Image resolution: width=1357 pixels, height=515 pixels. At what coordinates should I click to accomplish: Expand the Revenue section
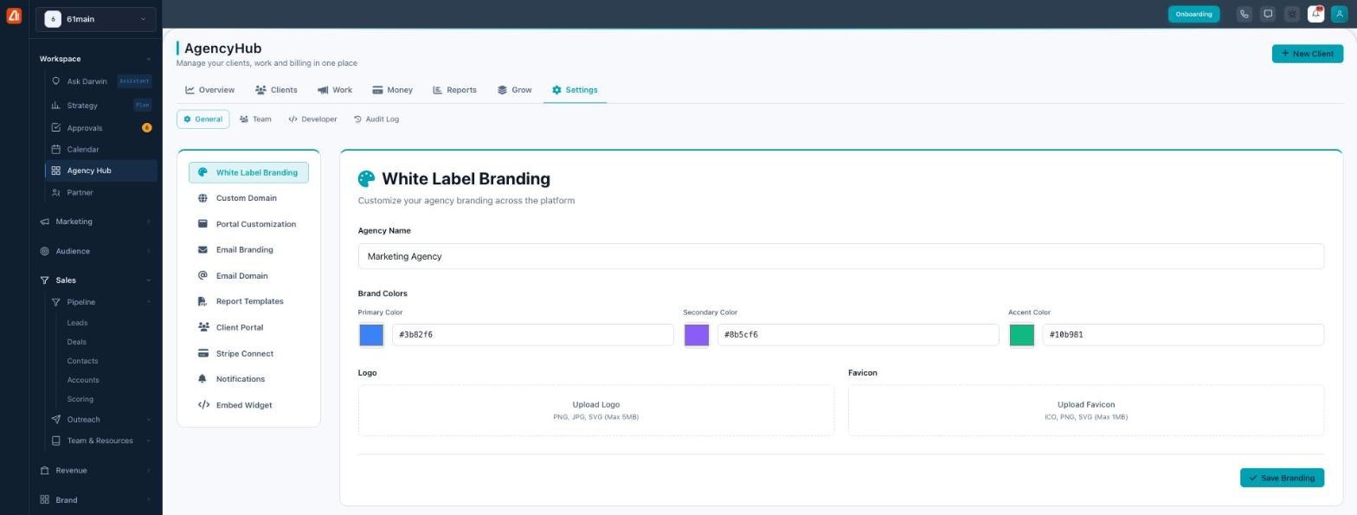tap(95, 471)
